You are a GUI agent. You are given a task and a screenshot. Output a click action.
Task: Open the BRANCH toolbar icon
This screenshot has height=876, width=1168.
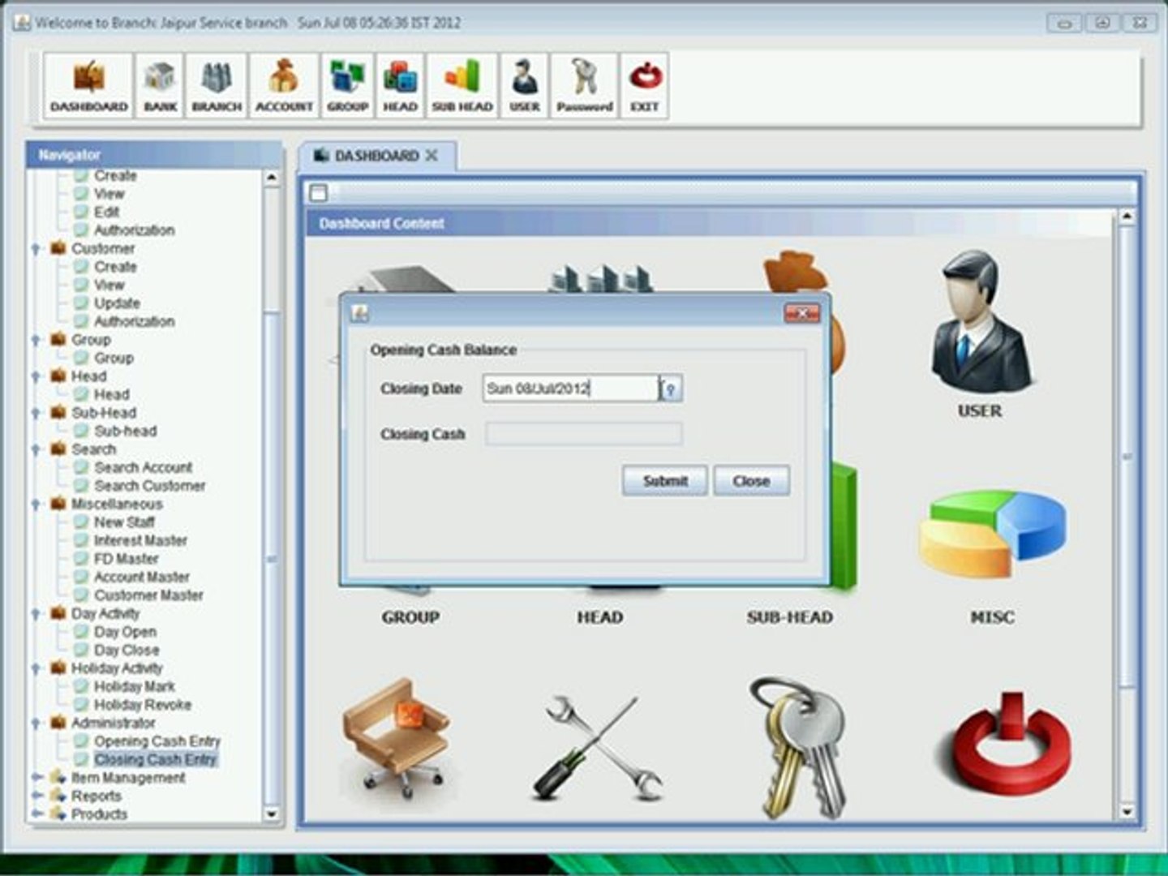pyautogui.click(x=217, y=86)
